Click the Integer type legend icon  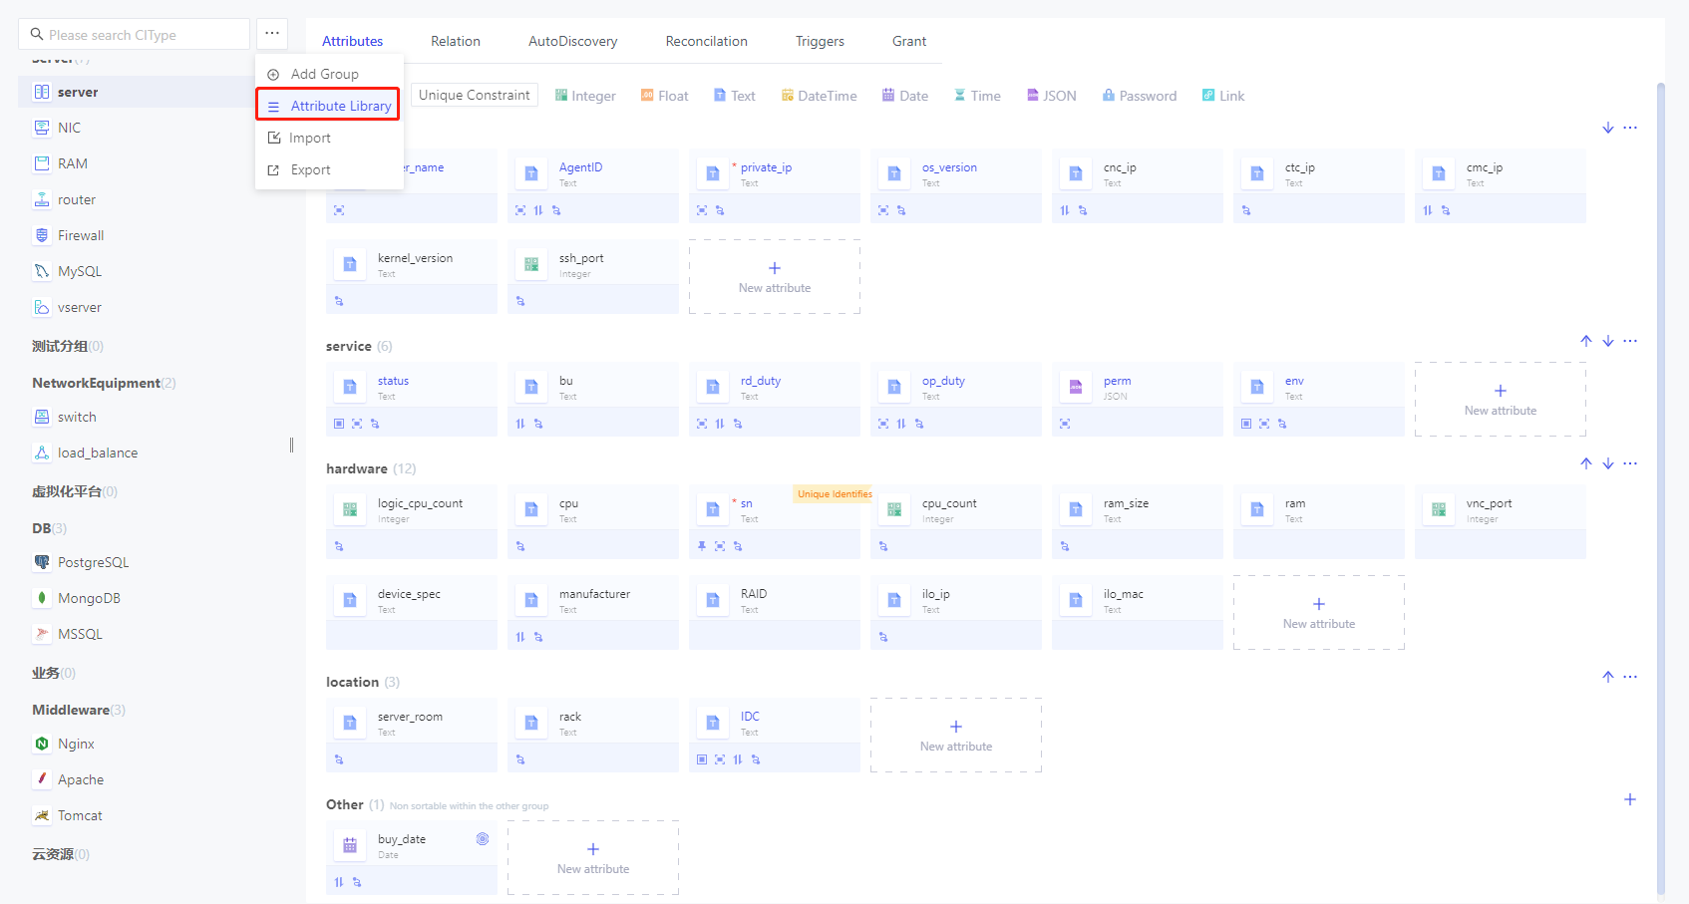(x=561, y=96)
